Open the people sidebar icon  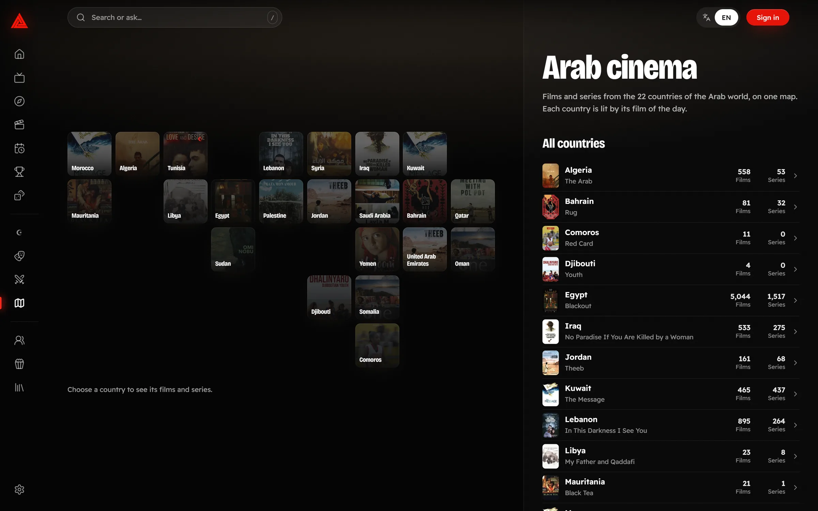coord(19,340)
